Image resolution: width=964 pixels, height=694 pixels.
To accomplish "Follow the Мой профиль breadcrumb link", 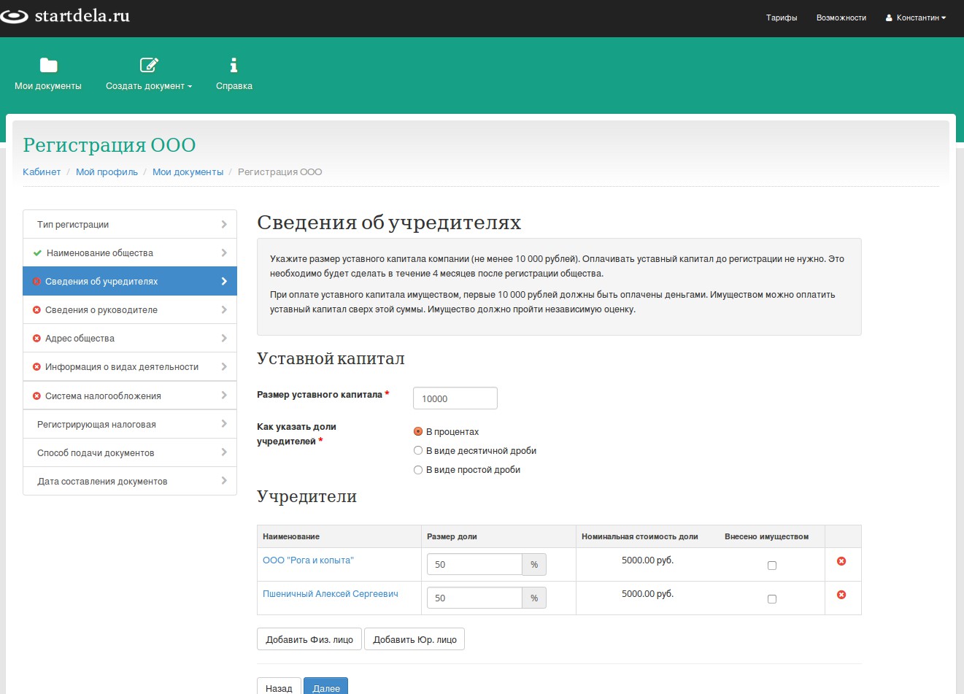I will pyautogui.click(x=107, y=172).
